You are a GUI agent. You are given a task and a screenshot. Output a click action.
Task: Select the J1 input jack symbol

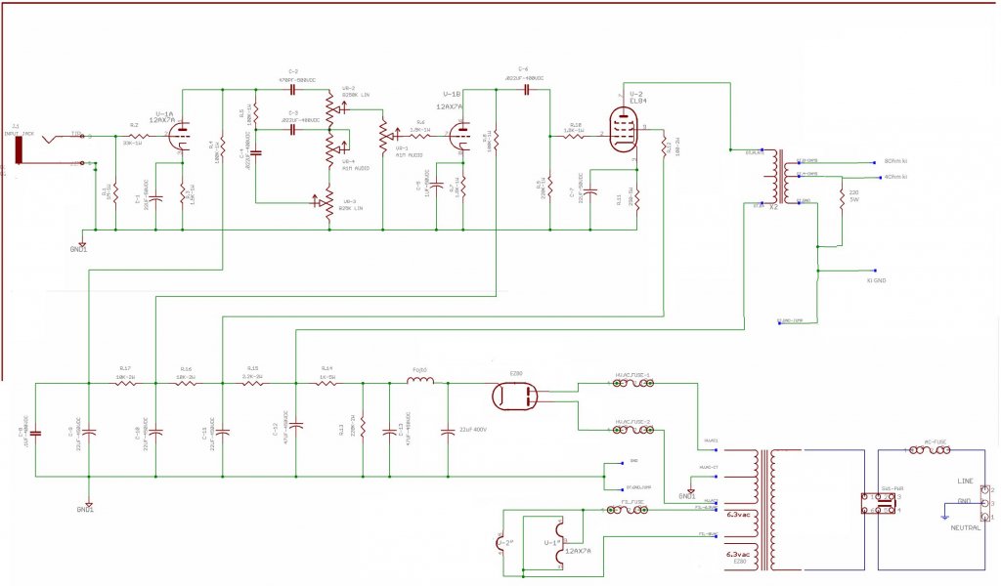[20, 149]
